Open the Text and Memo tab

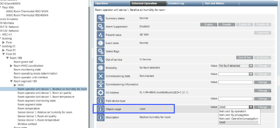[x=214, y=3]
